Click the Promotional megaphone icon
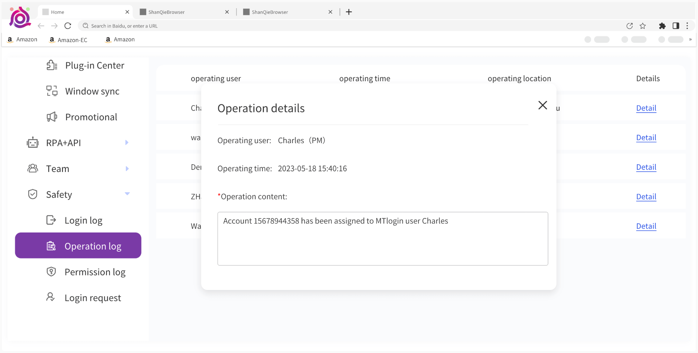Image resolution: width=698 pixels, height=353 pixels. click(x=52, y=117)
